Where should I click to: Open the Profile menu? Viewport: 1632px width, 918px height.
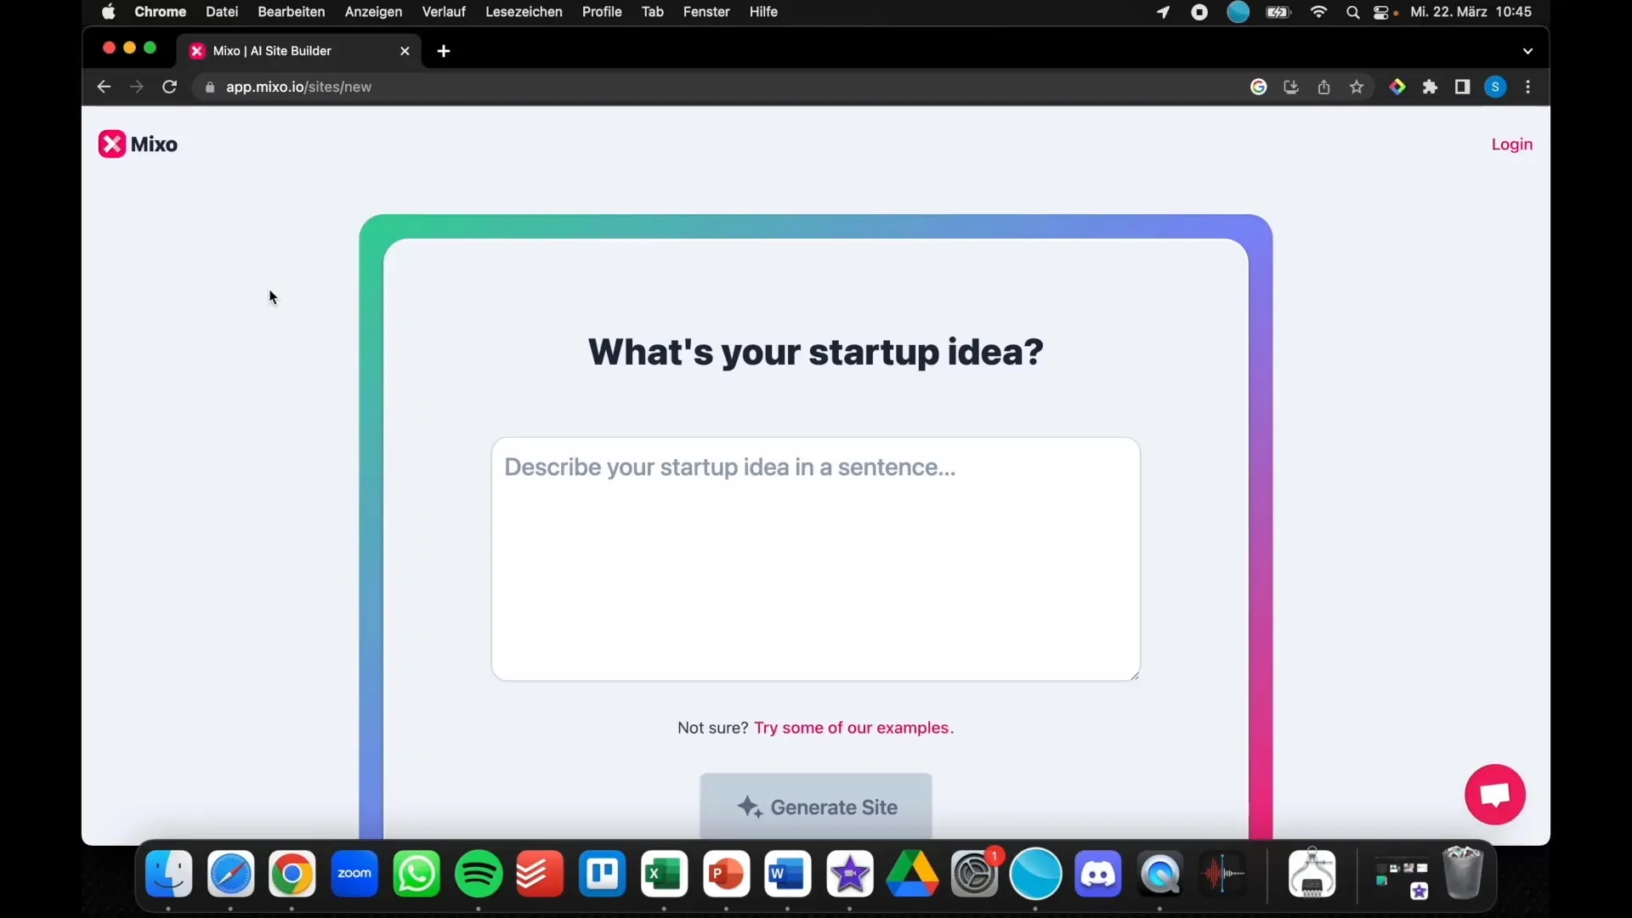[x=602, y=12]
